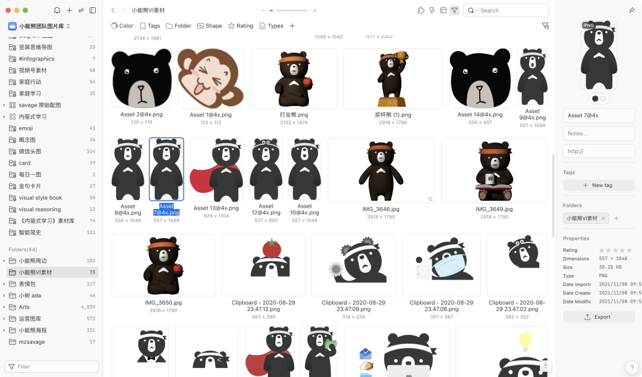Open the Tags filter
Screen dimensions: 642x377
(150, 26)
